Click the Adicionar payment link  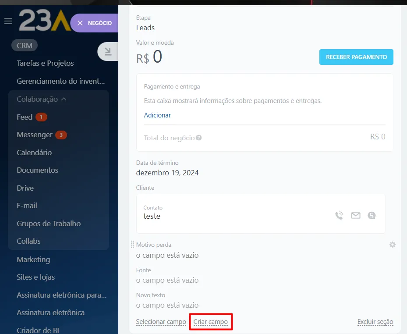157,115
